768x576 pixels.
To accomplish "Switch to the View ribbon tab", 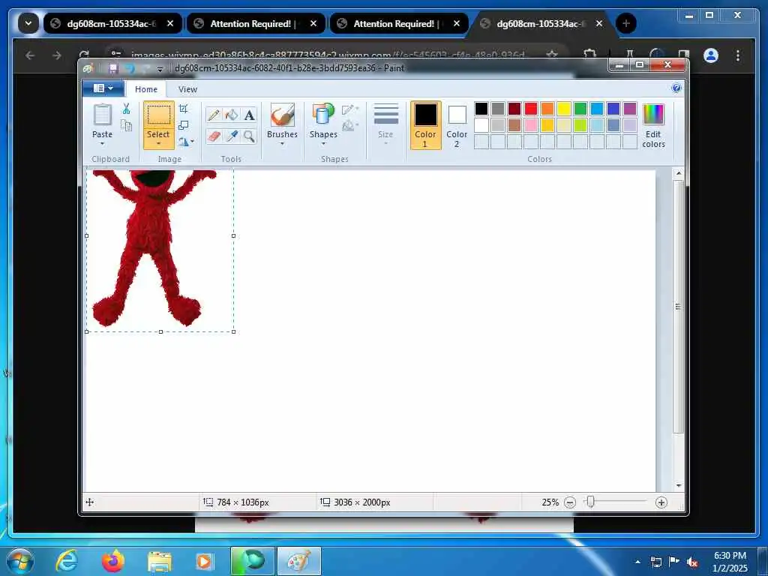I will coord(187,89).
